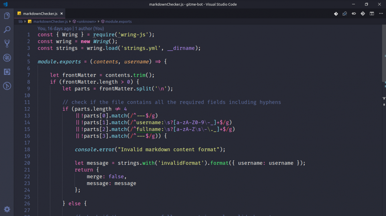386x216 pixels.
Task: Select the markdownChecker.js tab
Action: coord(40,13)
